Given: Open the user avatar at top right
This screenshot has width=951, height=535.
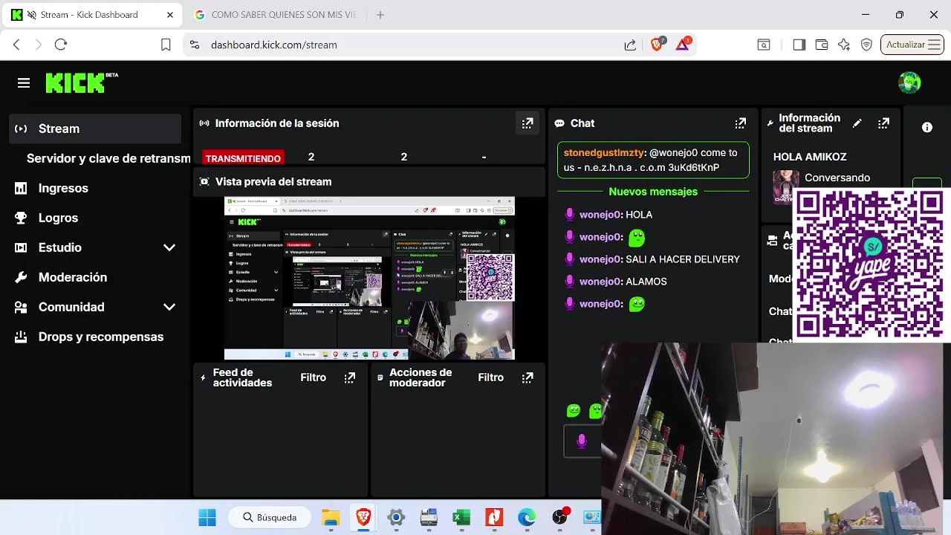Looking at the screenshot, I should pyautogui.click(x=909, y=82).
